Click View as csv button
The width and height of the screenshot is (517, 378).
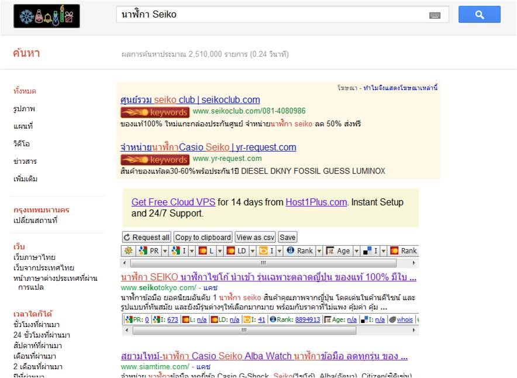255,237
